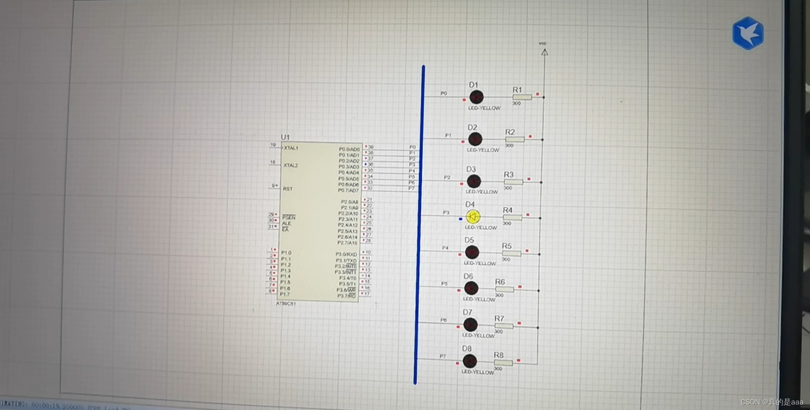Click the P1.7 pin label on U1
Image resolution: width=810 pixels, height=410 pixels.
coord(285,294)
